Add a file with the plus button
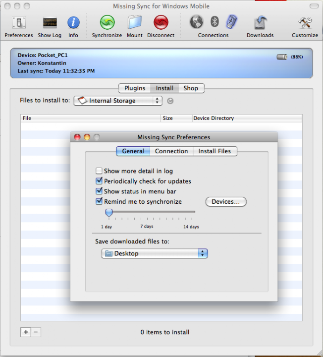Screen dimensions: 323x357 pos(26,332)
